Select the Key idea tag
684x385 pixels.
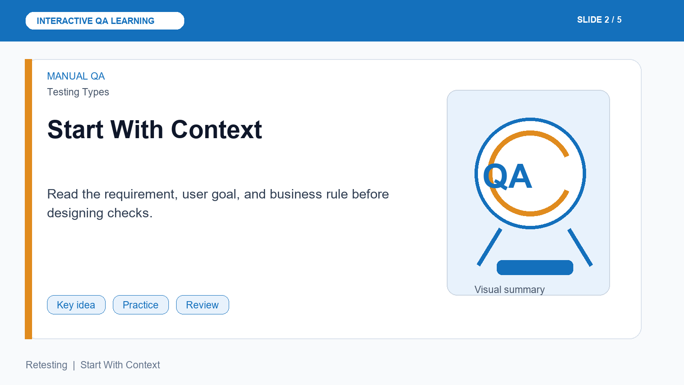point(76,305)
